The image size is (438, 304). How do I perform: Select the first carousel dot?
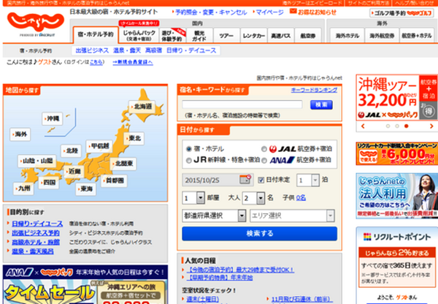(x=388, y=126)
